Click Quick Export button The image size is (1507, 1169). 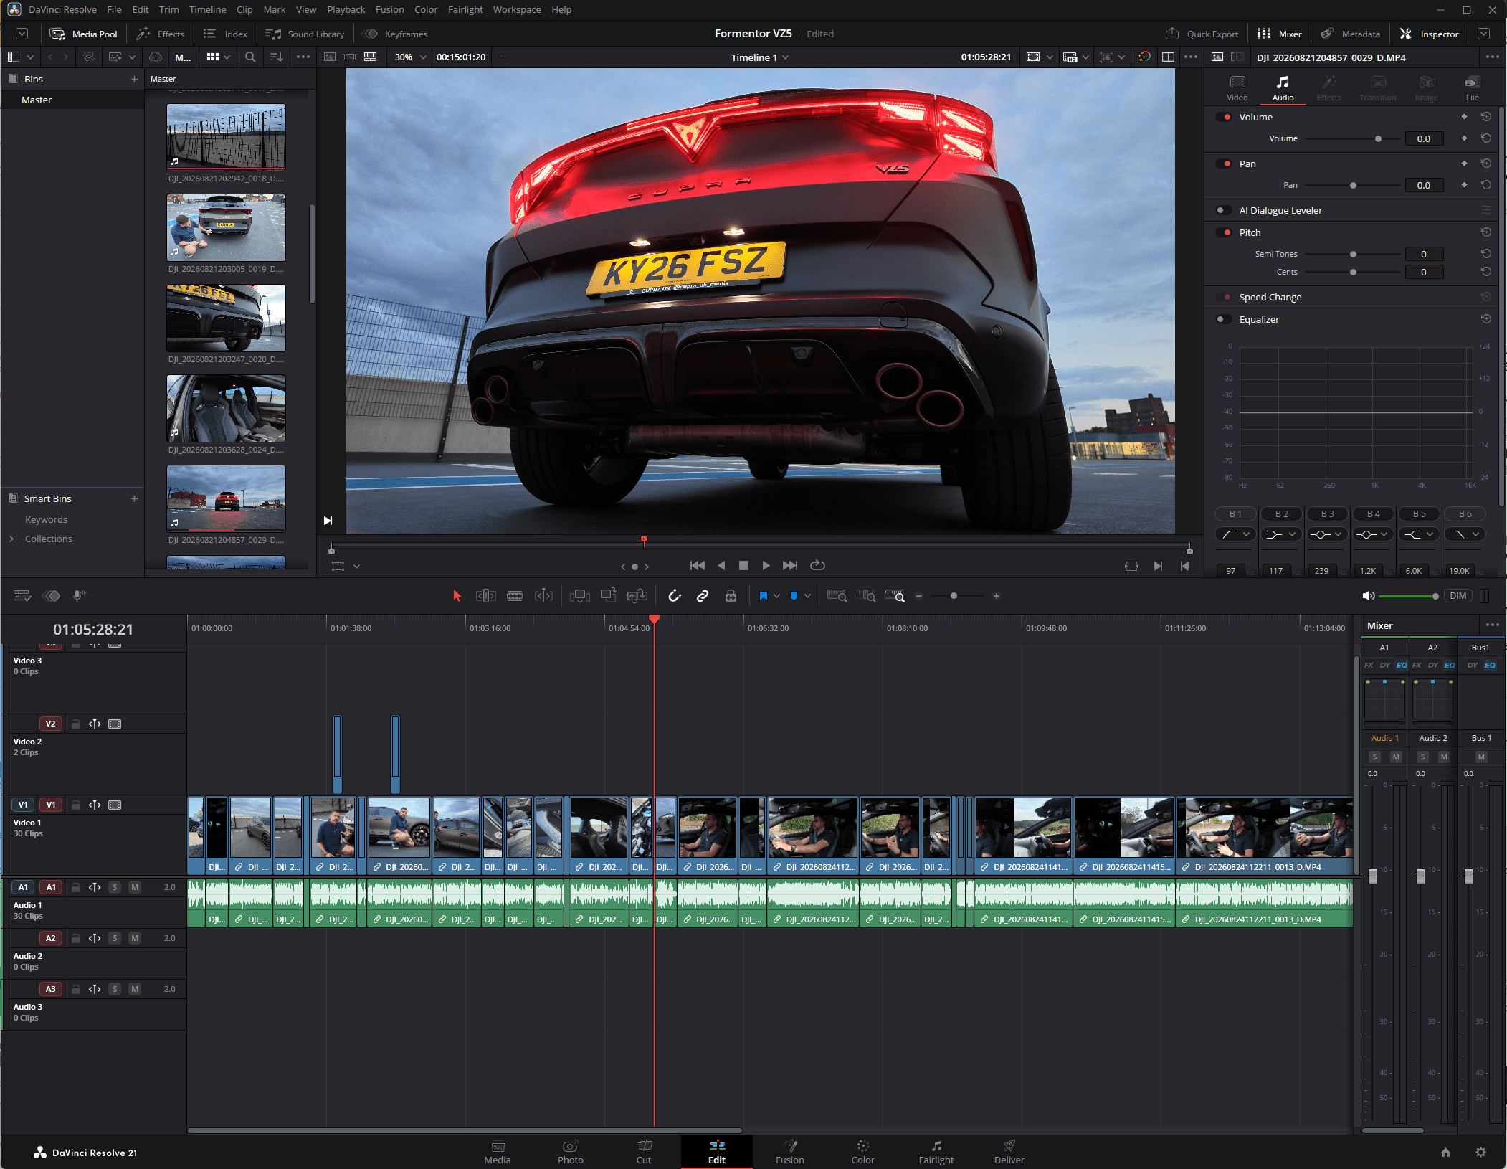tap(1202, 34)
